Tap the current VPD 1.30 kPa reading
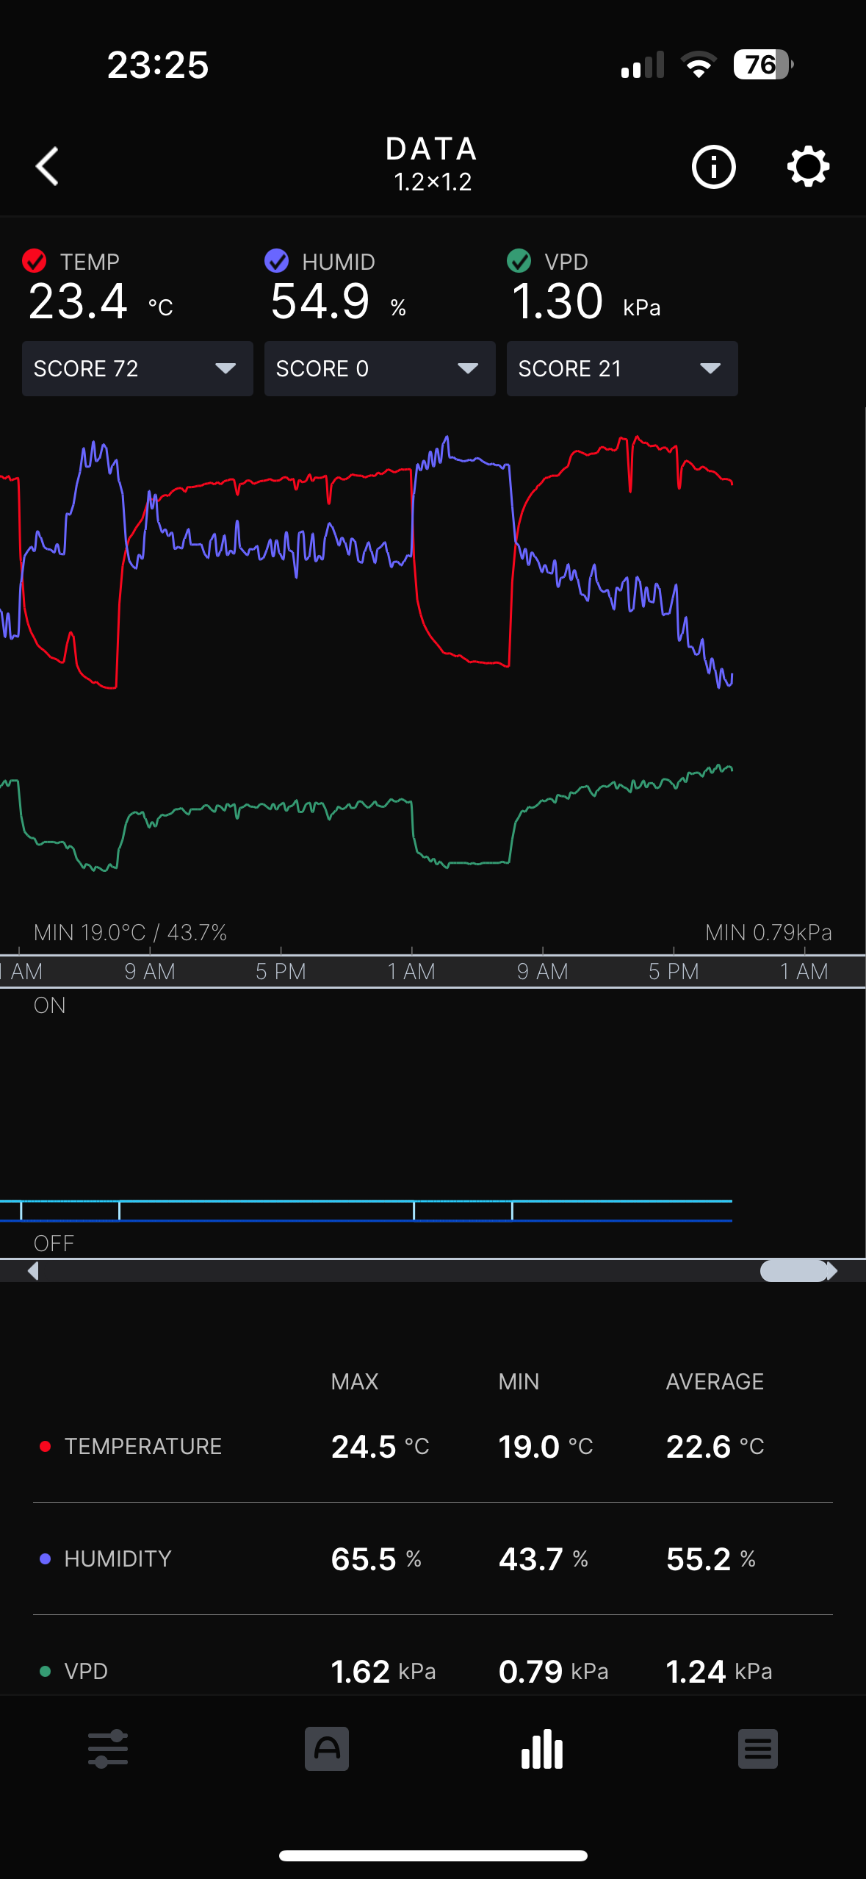The width and height of the screenshot is (866, 1879). (585, 302)
